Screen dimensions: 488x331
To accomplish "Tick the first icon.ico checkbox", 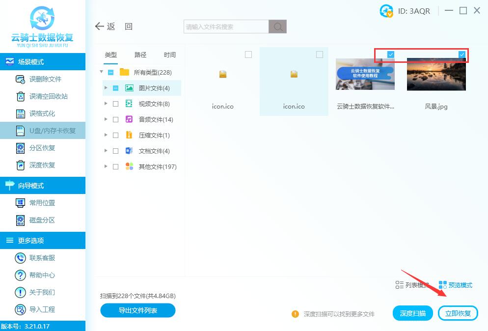I will [248, 55].
